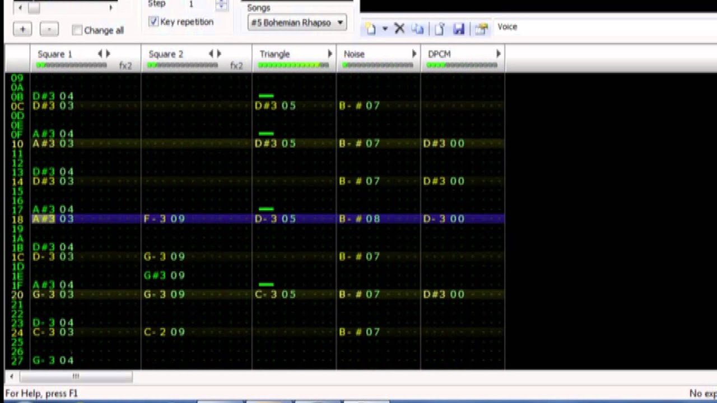717x403 pixels.
Task: Collapse an effect column on Square 1
Action: (x=100, y=54)
